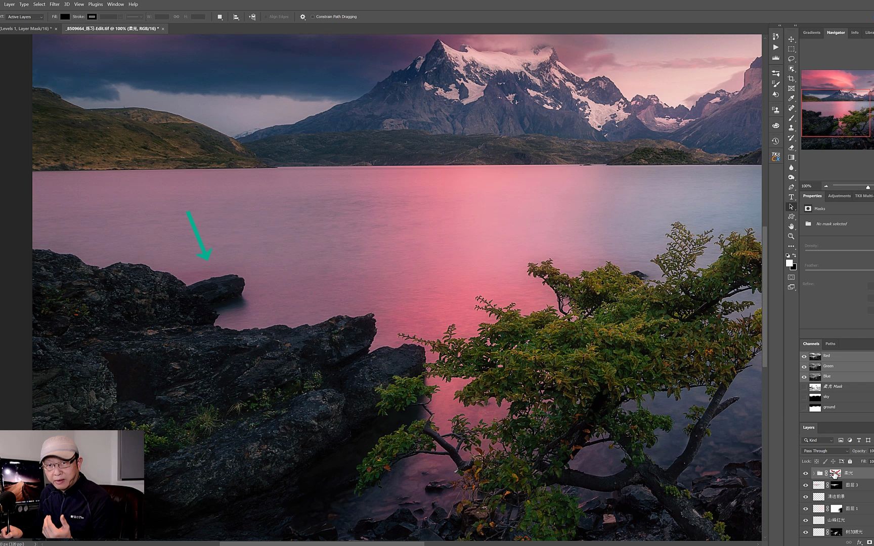Open path alignment options icon

point(236,17)
